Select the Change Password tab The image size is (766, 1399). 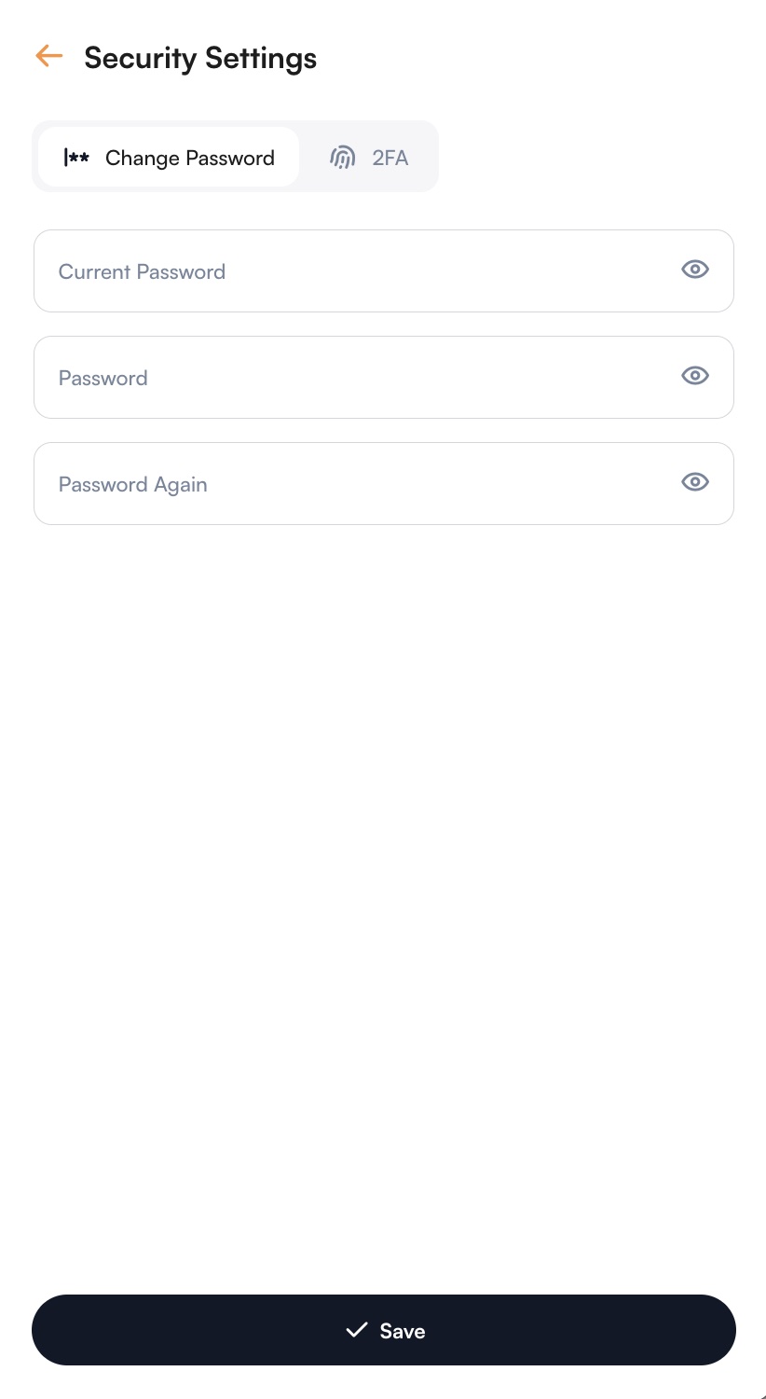(x=168, y=158)
